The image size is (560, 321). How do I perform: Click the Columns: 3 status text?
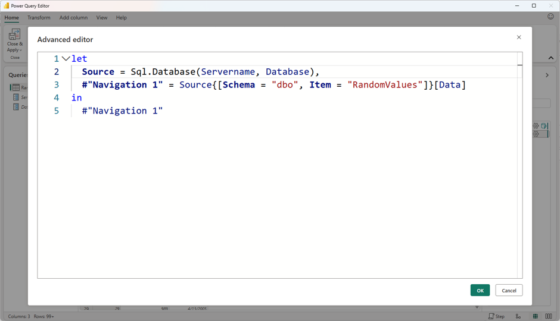19,316
